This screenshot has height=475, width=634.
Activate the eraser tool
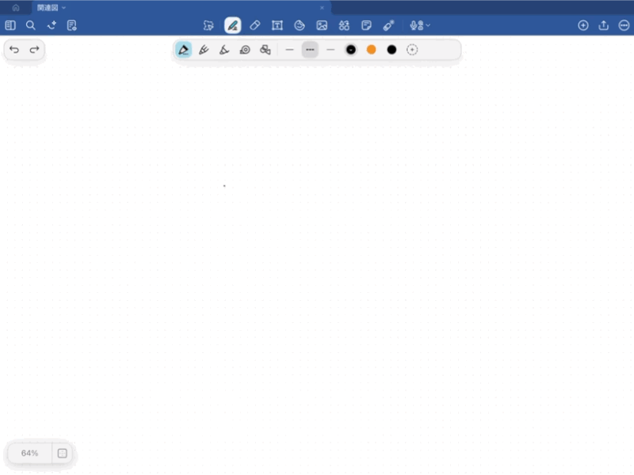[x=254, y=25]
